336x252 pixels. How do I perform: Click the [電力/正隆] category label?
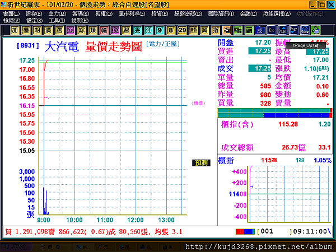pos(163,44)
